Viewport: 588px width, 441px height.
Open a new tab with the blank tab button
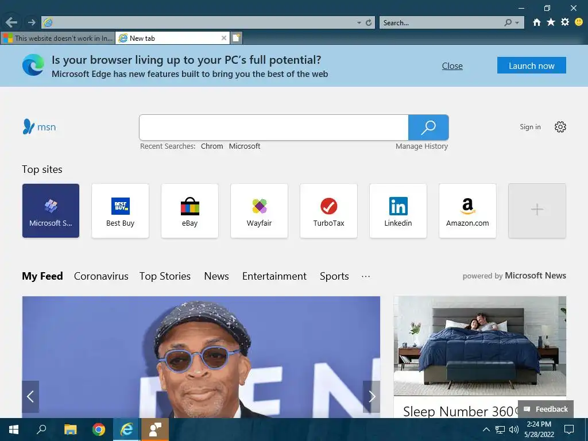point(236,38)
